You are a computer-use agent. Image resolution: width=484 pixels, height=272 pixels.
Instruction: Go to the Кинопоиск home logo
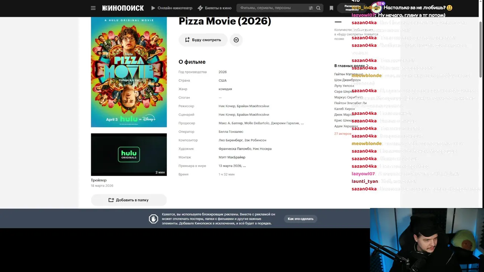click(123, 8)
